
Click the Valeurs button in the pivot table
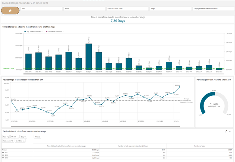pos(38,137)
